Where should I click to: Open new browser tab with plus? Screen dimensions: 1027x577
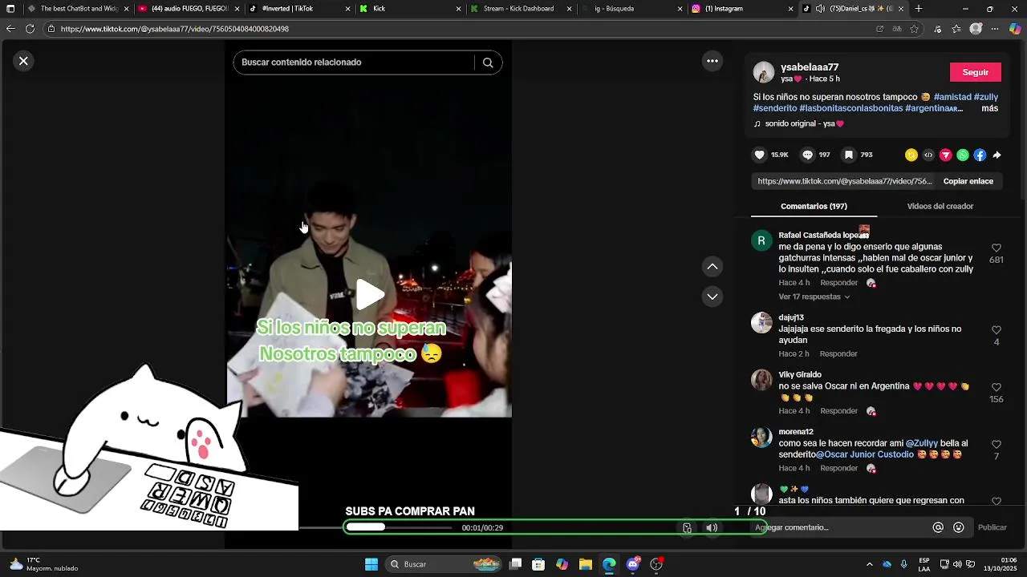[x=919, y=9]
